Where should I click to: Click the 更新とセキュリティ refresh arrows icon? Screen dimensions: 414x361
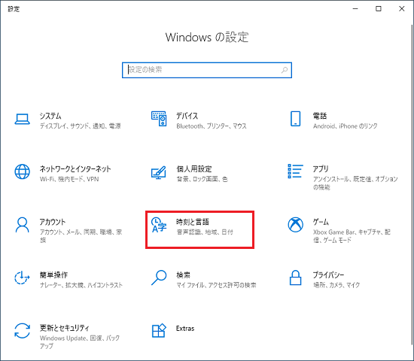(22, 331)
